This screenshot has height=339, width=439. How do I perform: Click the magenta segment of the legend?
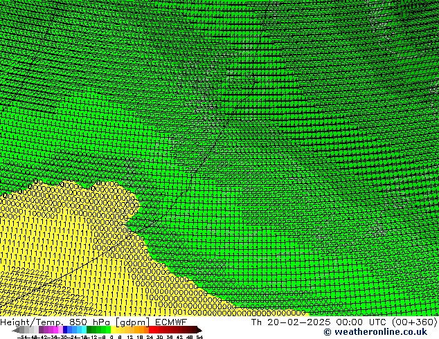(x=55, y=330)
